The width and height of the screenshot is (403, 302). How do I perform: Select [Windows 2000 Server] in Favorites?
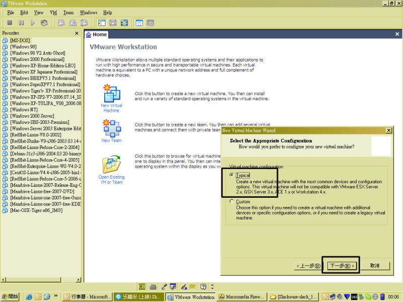coord(32,116)
